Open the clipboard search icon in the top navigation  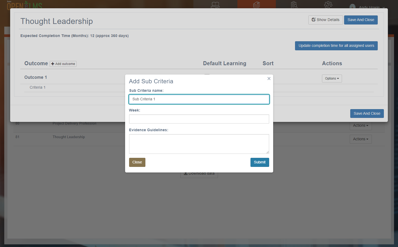294,5
